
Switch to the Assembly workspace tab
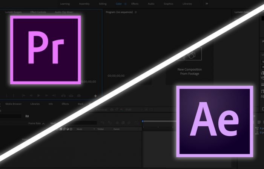84,4
